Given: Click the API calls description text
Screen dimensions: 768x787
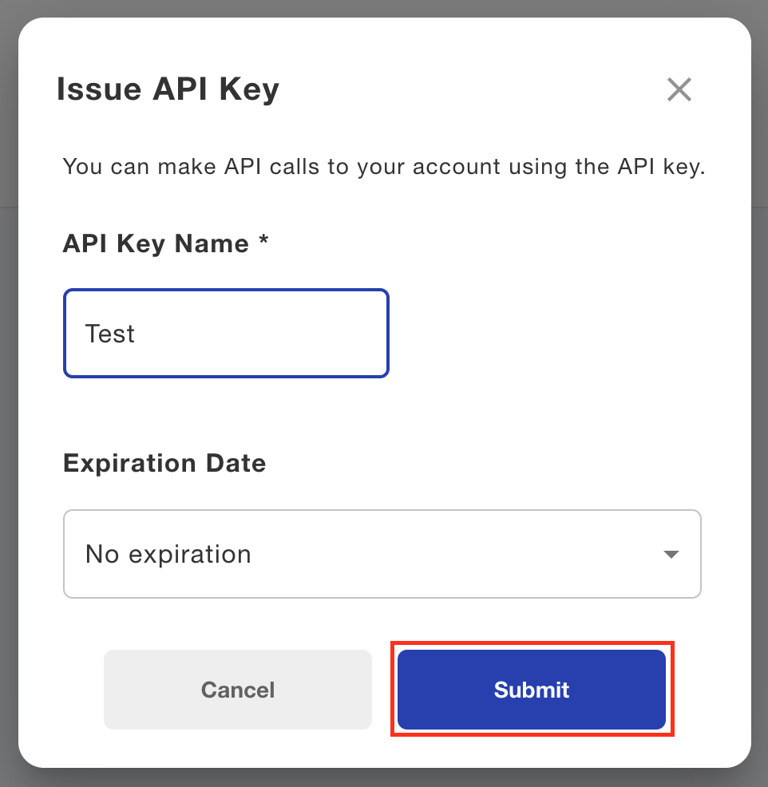Looking at the screenshot, I should (384, 168).
